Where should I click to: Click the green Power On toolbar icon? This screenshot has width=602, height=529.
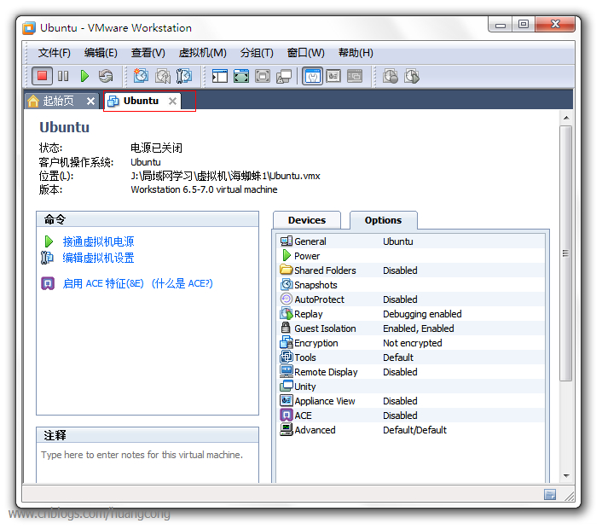point(84,76)
